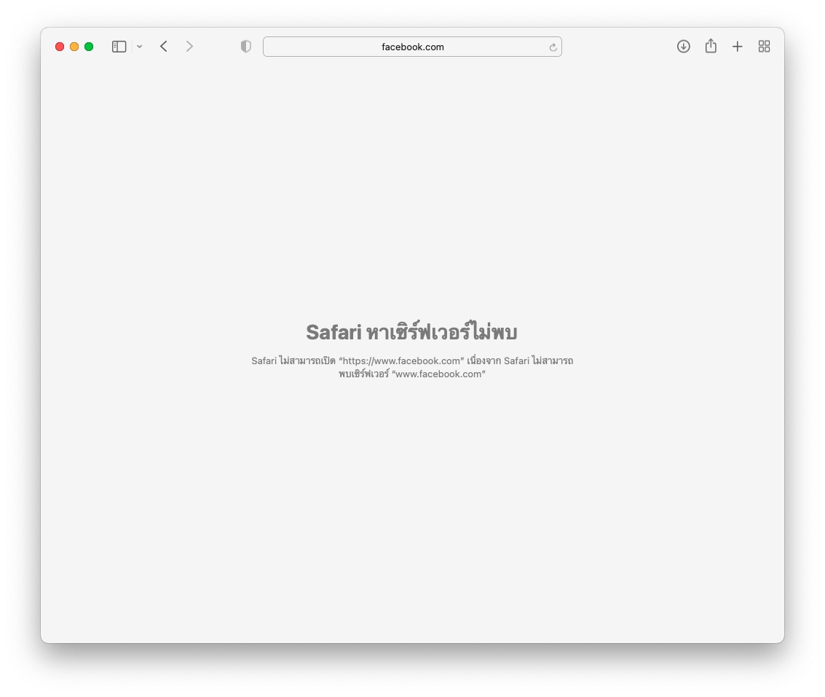The image size is (825, 697).
Task: Focus the facebook.com address bar
Action: tap(412, 47)
